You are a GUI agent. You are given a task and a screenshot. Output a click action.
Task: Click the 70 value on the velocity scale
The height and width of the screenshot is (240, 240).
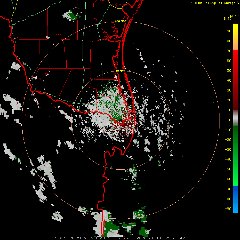(x=229, y=51)
